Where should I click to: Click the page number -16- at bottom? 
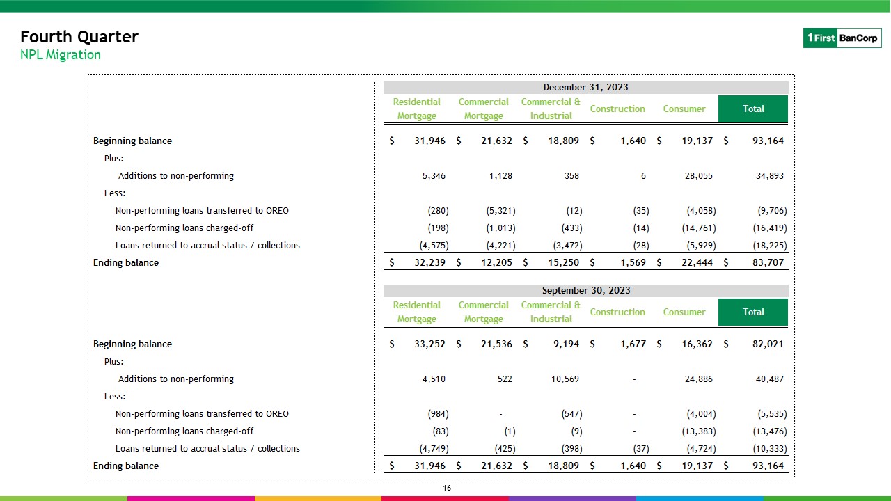pyautogui.click(x=447, y=488)
